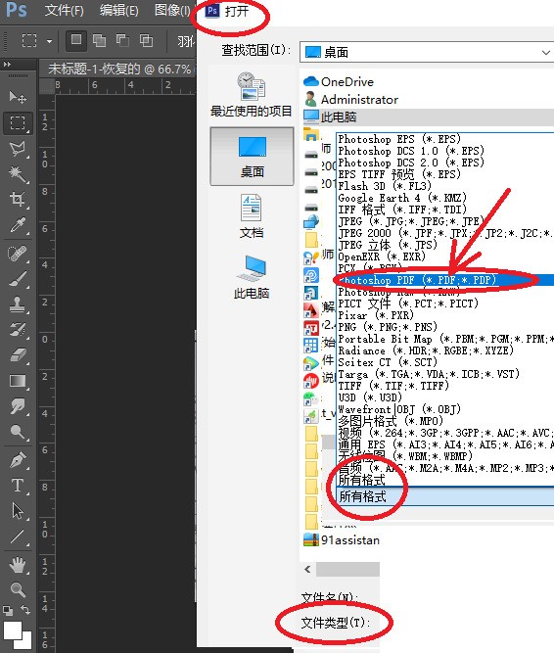Reset default foreground and background colors
The width and height of the screenshot is (554, 653).
pyautogui.click(x=7, y=611)
